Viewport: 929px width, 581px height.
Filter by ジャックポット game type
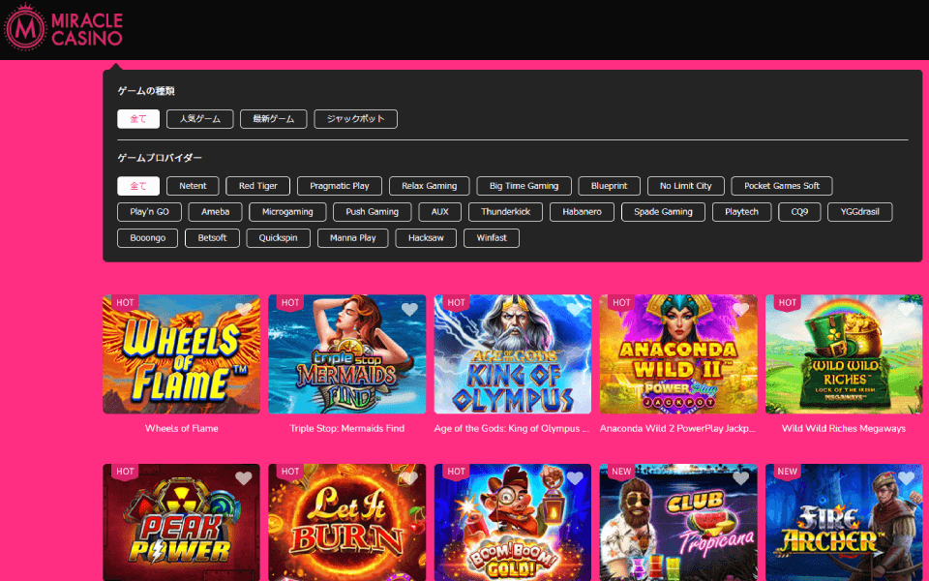tap(355, 119)
